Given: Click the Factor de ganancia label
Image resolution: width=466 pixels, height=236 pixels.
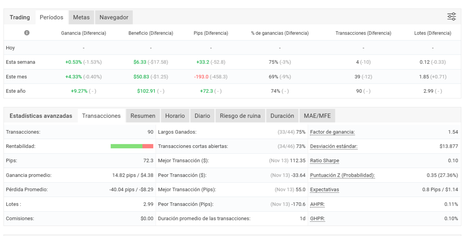Looking at the screenshot, I should tap(332, 132).
